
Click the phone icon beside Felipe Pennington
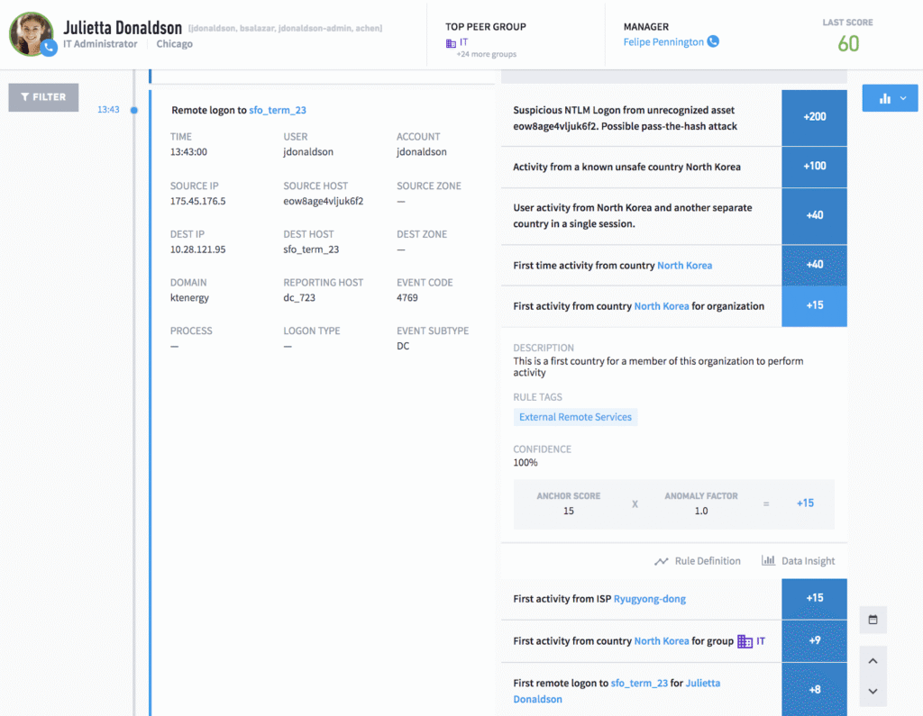(713, 41)
